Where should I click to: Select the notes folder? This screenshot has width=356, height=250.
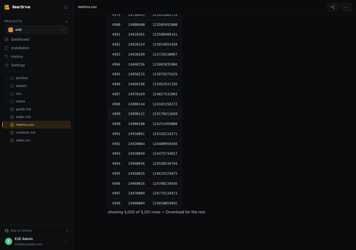pyautogui.click(x=37, y=101)
